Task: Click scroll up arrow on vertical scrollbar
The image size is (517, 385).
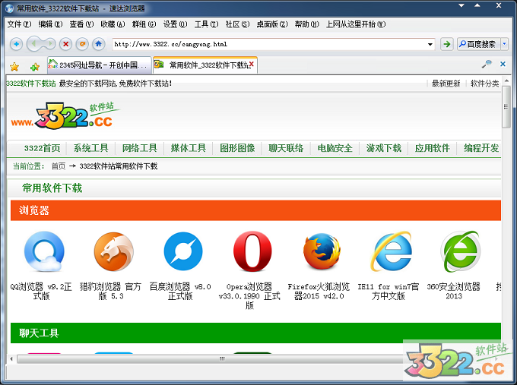Action: pos(506,80)
